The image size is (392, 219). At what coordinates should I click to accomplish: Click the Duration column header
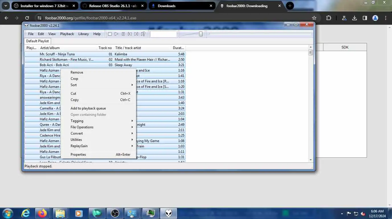tap(178, 48)
